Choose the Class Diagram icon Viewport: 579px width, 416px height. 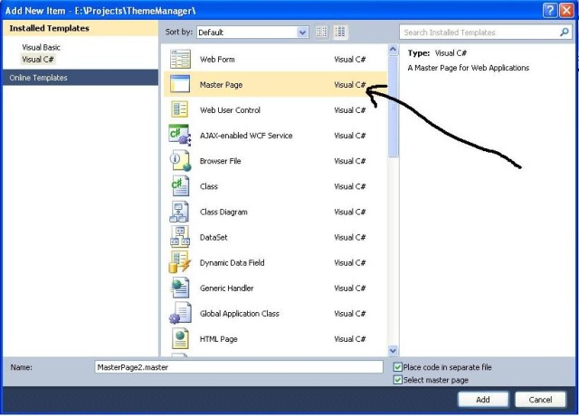179,212
